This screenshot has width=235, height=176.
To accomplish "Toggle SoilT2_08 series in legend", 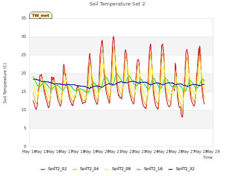I will coord(117,169).
